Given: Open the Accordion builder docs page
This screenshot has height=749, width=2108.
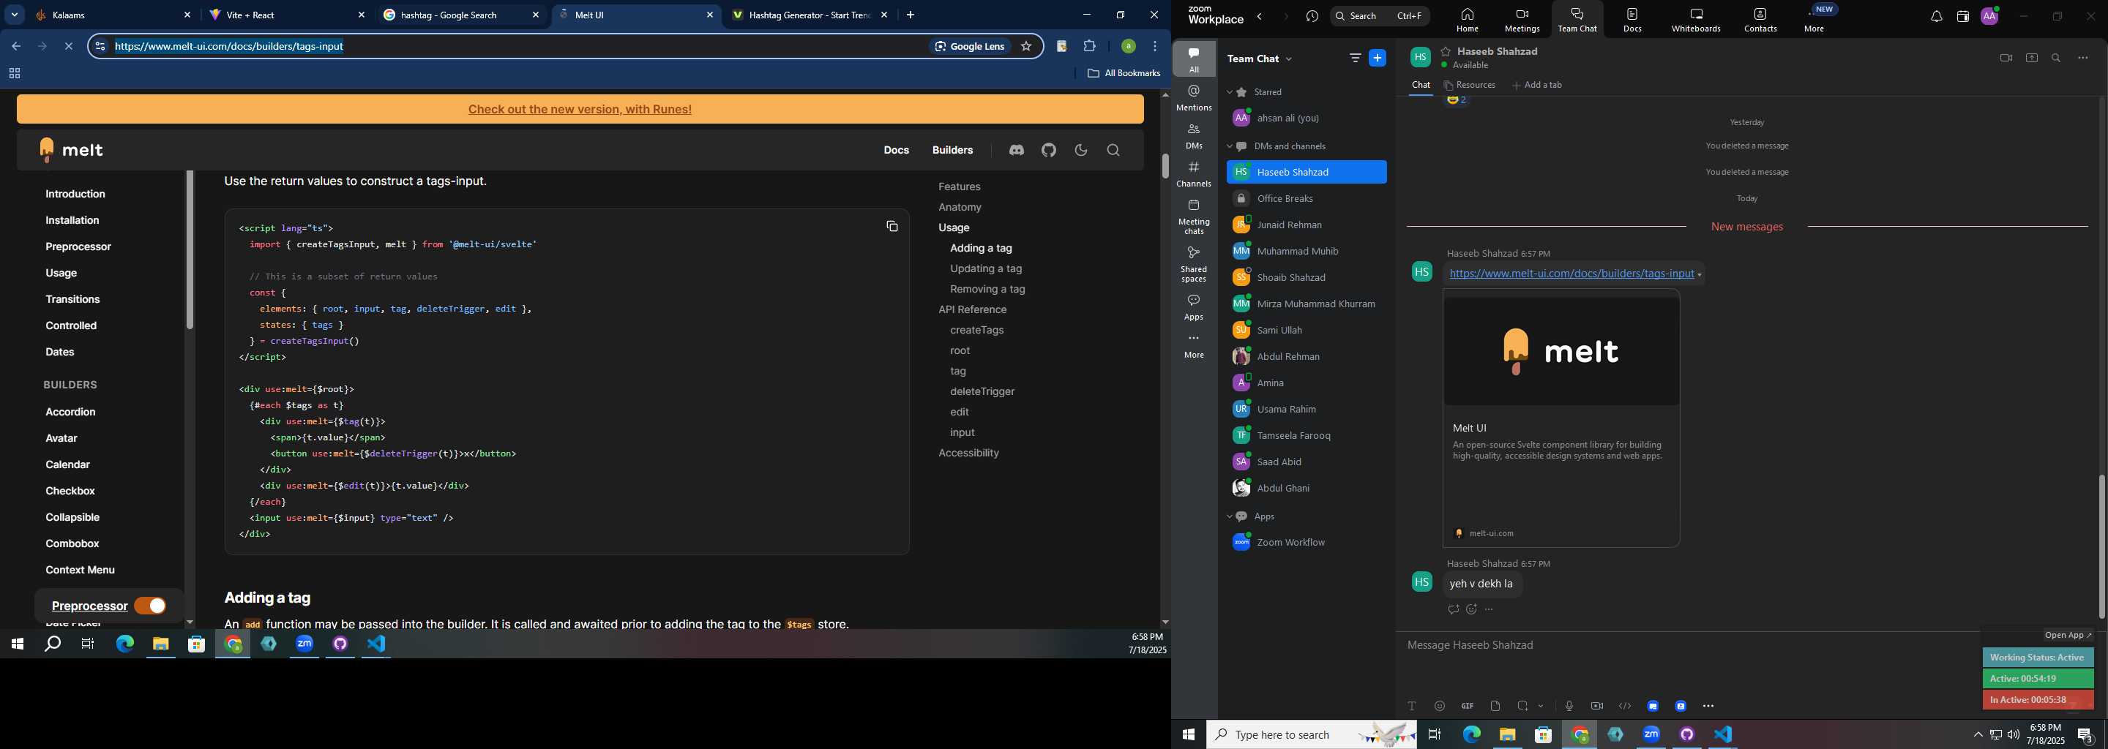Looking at the screenshot, I should pyautogui.click(x=70, y=412).
